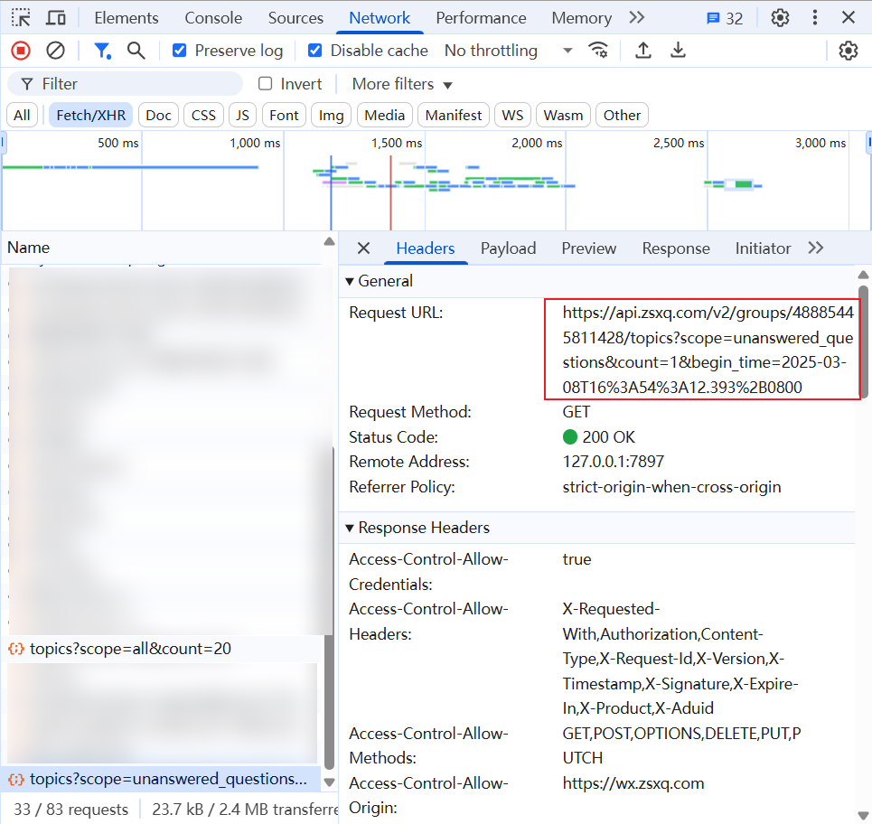This screenshot has height=824, width=872.
Task: Switch to the Console tab
Action: coord(213,18)
